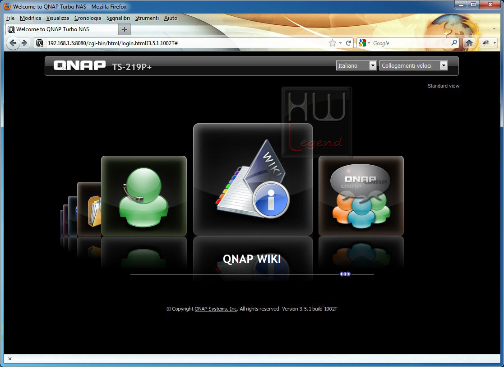Open the File menu
Screen dimensions: 504x367
(x=10, y=18)
